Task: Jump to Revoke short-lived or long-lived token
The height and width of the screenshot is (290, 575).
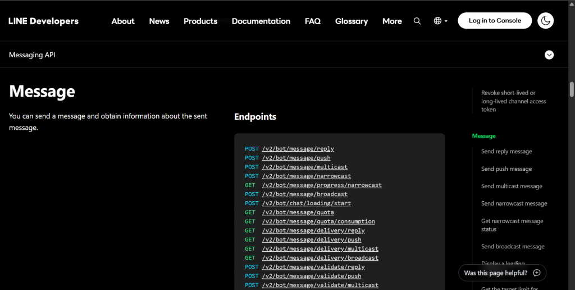Action: tap(513, 101)
